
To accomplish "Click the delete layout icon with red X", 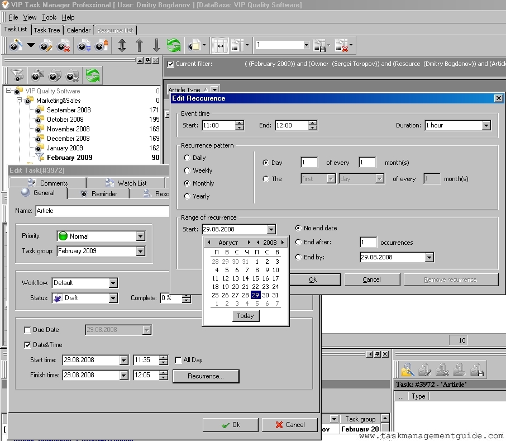I will pyautogui.click(x=342, y=45).
